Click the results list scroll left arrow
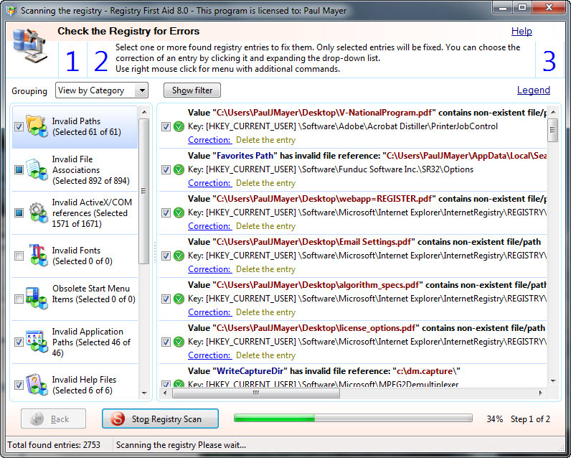 click(x=165, y=393)
